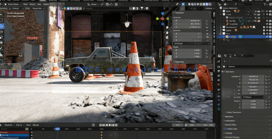Open the Object menu in viewport header
This screenshot has height=139, width=272.
[x=46, y=4]
